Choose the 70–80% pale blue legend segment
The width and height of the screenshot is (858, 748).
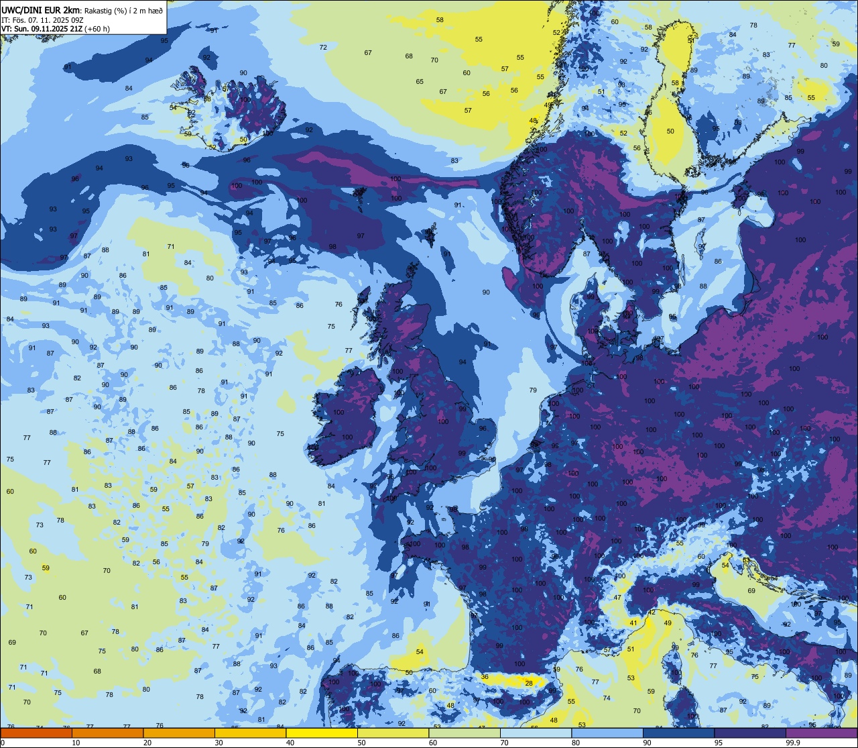536,733
